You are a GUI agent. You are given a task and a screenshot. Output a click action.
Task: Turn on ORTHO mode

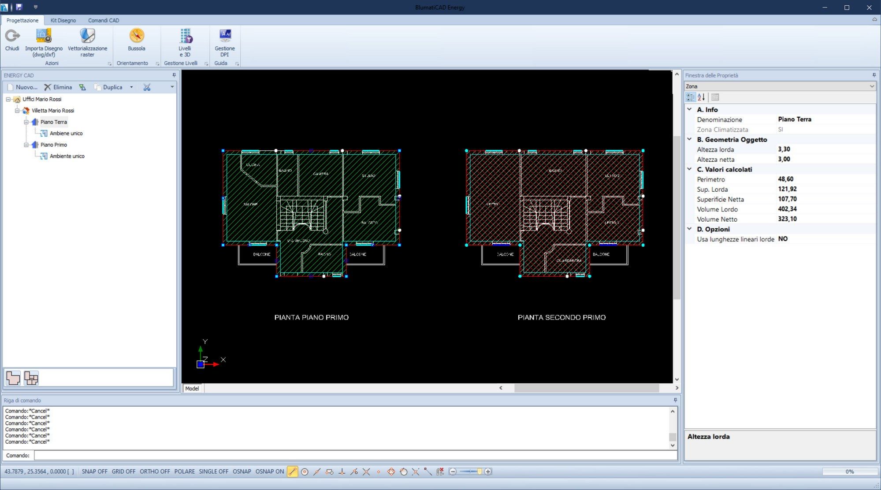155,471
